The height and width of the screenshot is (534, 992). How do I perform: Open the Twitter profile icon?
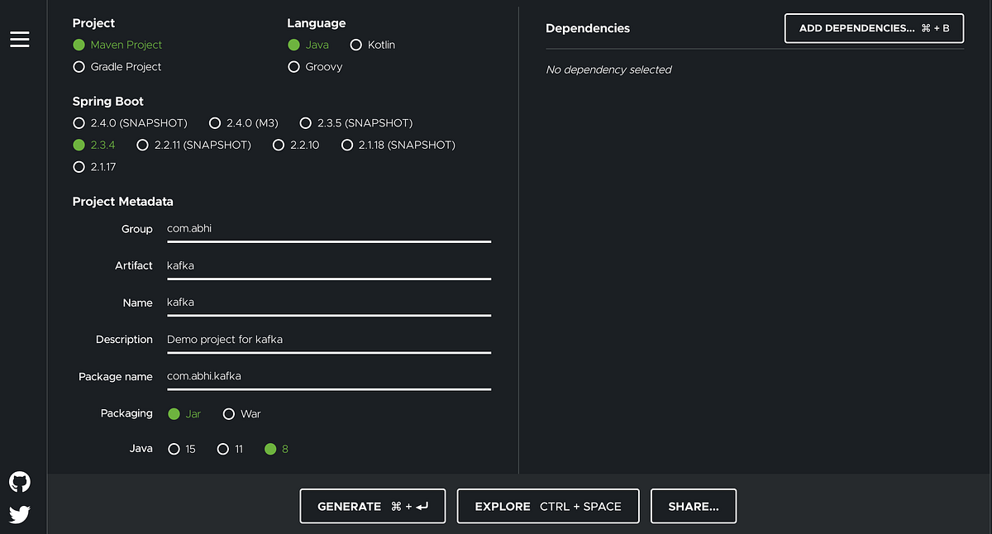[x=19, y=513]
